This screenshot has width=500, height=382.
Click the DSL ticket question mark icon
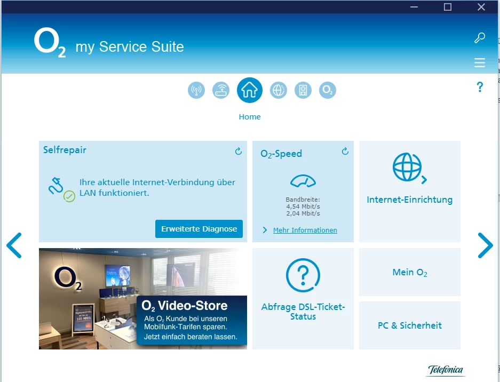coord(303,275)
